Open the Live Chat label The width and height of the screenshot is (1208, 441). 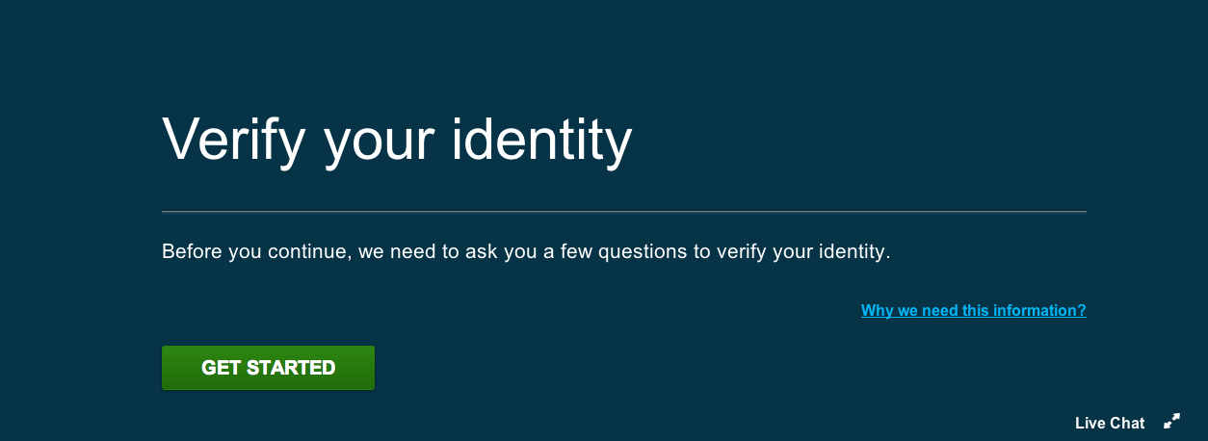[x=1110, y=423]
